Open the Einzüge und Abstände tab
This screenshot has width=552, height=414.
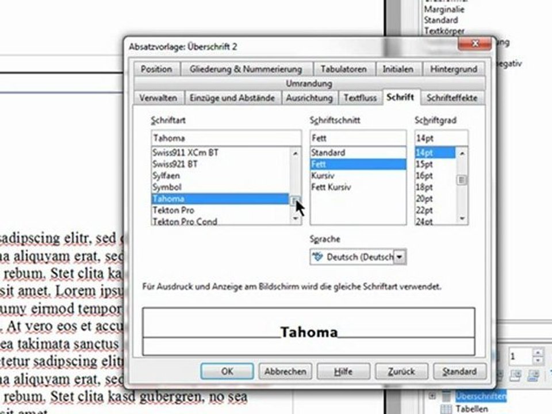click(x=232, y=98)
